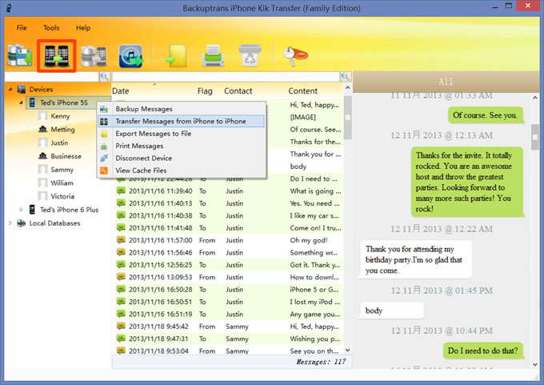This screenshot has height=385, width=544.
Task: Collapse Ted's iPhone 5S node
Action: (21, 102)
